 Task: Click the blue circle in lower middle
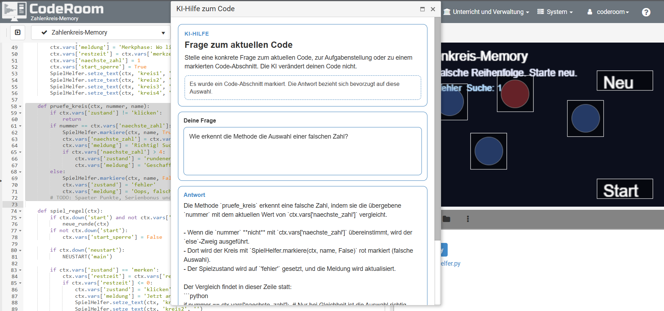click(x=488, y=151)
